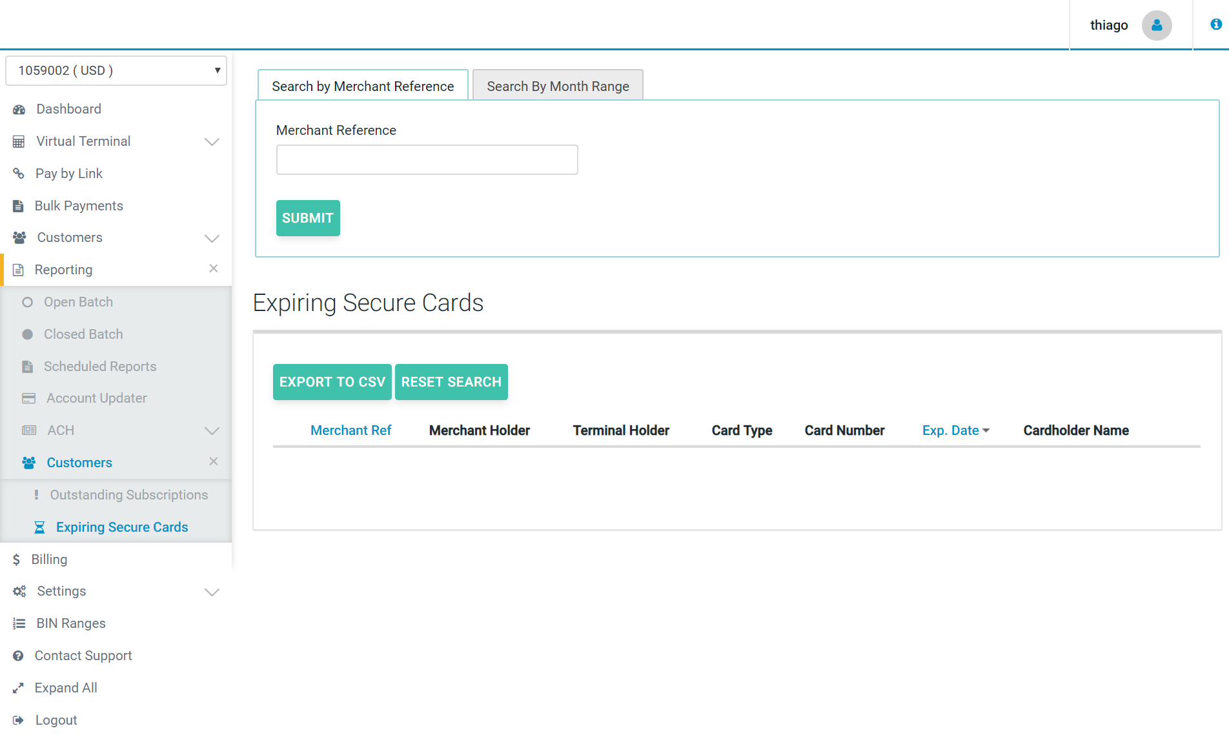
Task: Open the 1059002 (USD) terminal dropdown
Action: coord(116,70)
